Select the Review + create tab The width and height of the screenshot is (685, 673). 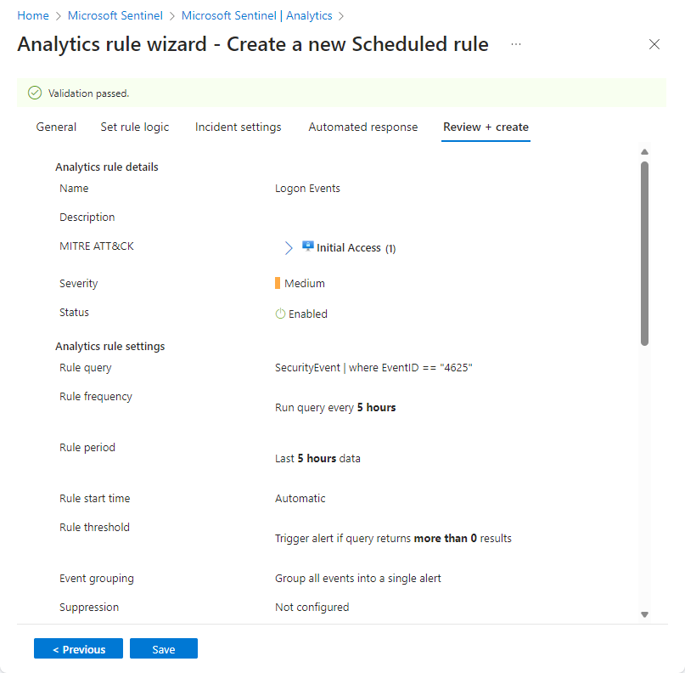[x=485, y=127]
